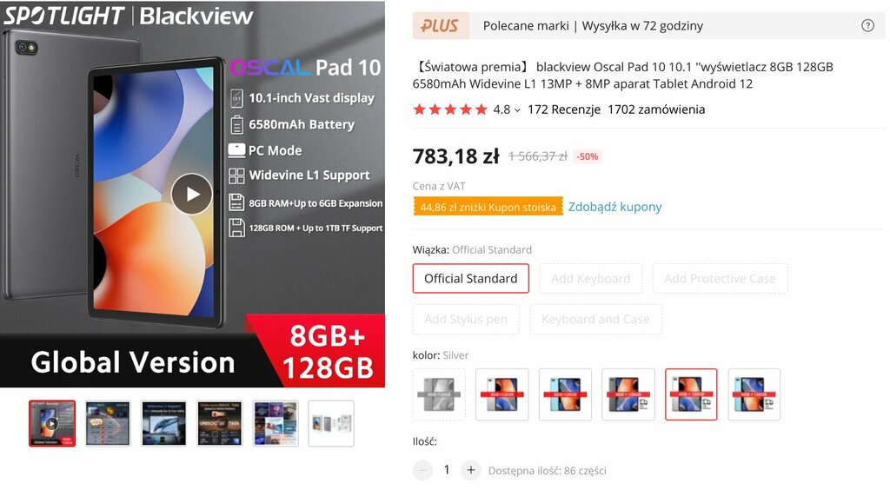Screen dimensions: 890x490
Task: Click the help question mark icon
Action: tap(867, 25)
